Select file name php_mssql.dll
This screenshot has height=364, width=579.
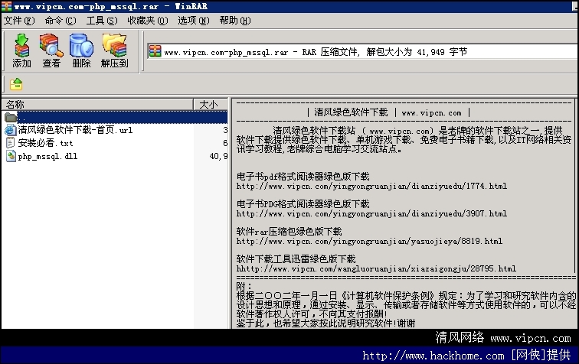coord(47,156)
